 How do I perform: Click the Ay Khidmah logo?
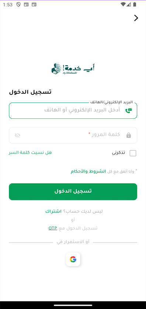[73, 69]
